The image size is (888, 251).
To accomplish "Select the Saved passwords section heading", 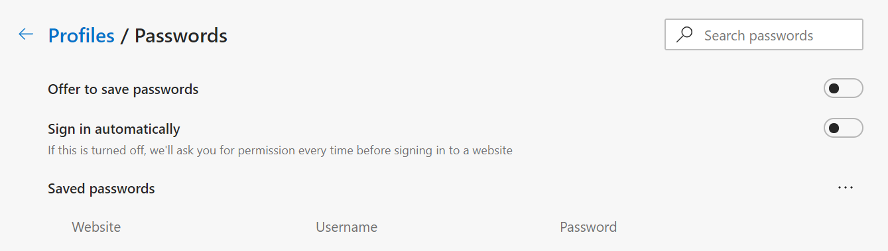I will tap(101, 189).
